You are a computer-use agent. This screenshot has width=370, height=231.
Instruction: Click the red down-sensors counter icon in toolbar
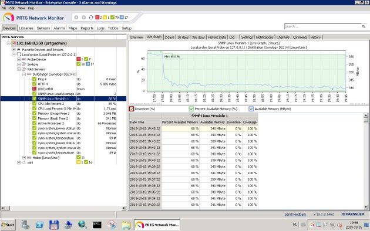pyautogui.click(x=97, y=18)
